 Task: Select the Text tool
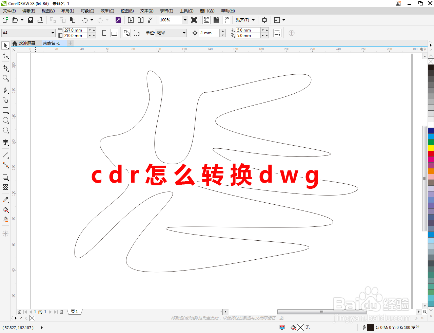(x=5, y=143)
